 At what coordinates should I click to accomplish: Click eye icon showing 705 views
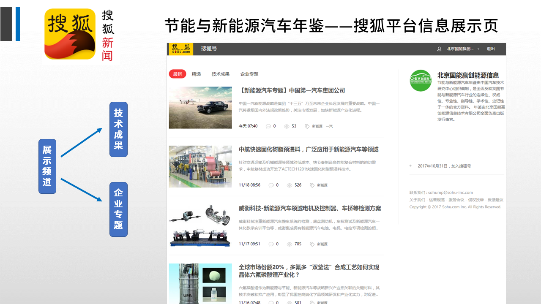pyautogui.click(x=290, y=244)
